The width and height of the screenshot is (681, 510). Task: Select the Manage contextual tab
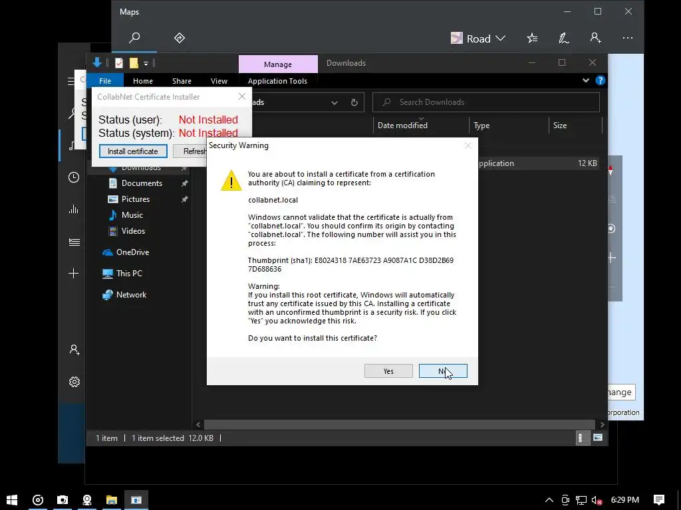coord(278,64)
